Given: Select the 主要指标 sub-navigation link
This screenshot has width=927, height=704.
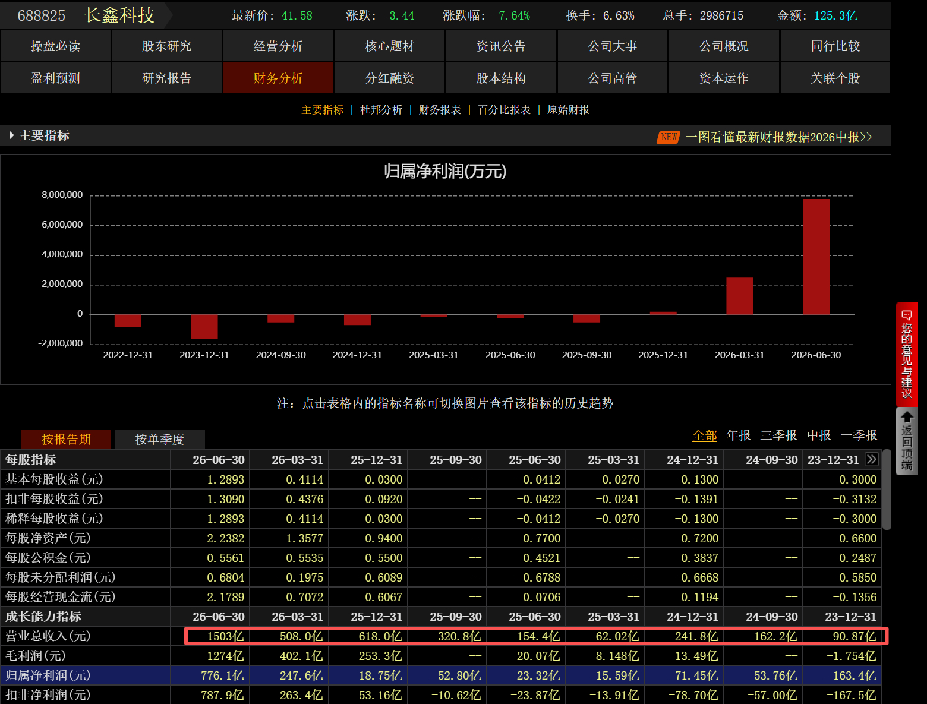Looking at the screenshot, I should pyautogui.click(x=323, y=110).
